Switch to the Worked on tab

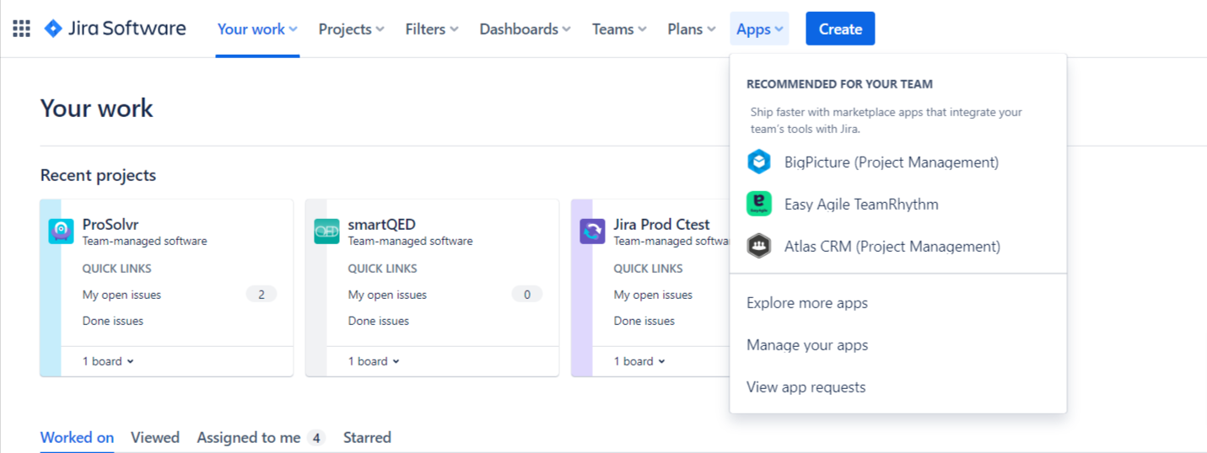pos(77,437)
